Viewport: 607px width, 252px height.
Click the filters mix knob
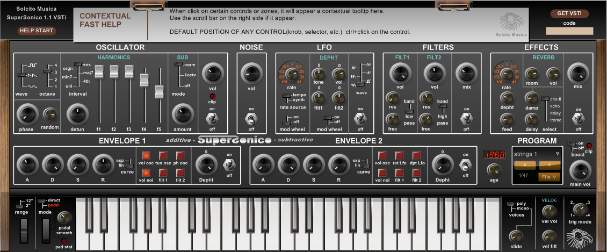coord(466,73)
